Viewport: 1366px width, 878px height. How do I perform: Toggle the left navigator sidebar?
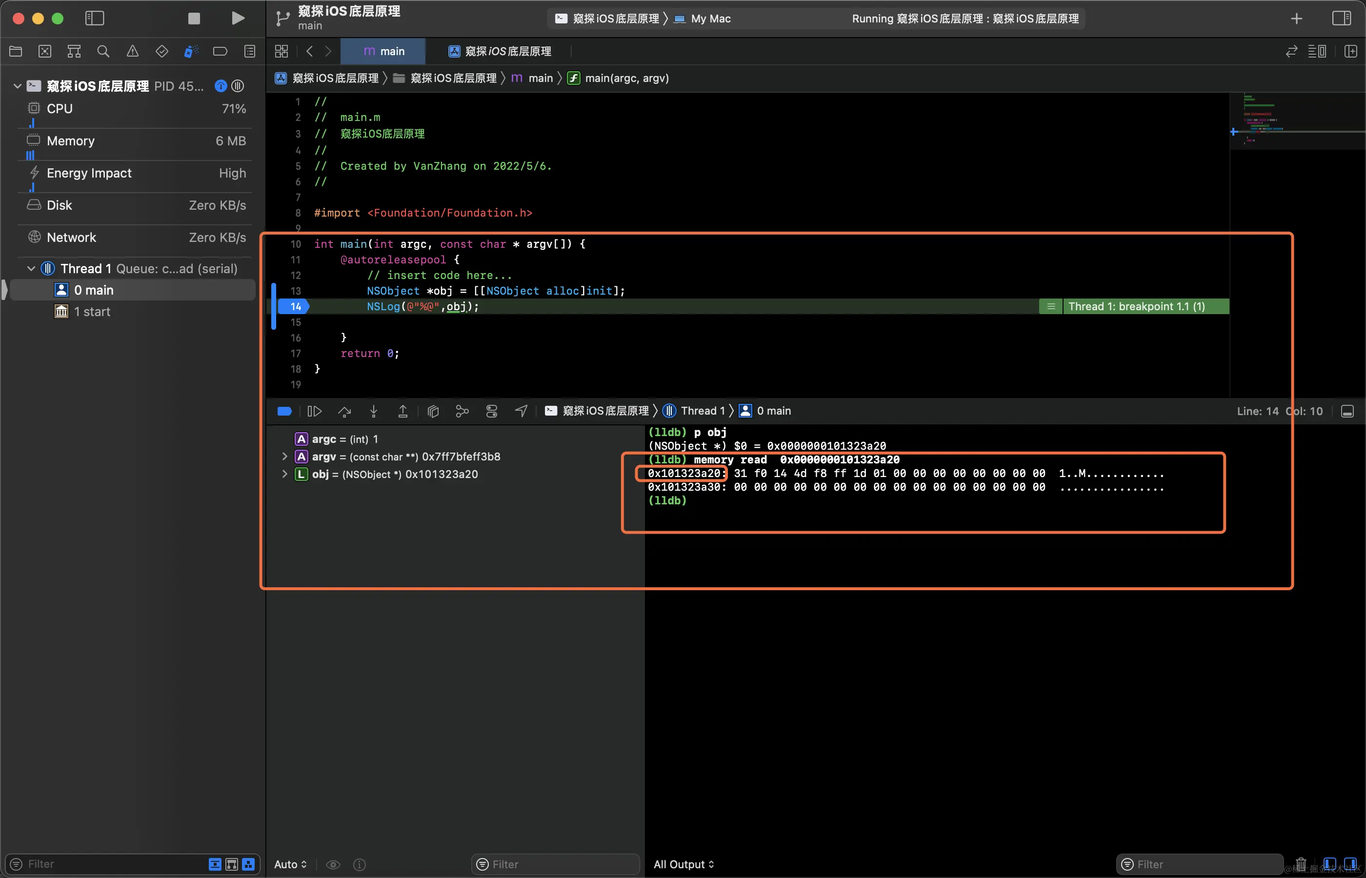coord(95,19)
